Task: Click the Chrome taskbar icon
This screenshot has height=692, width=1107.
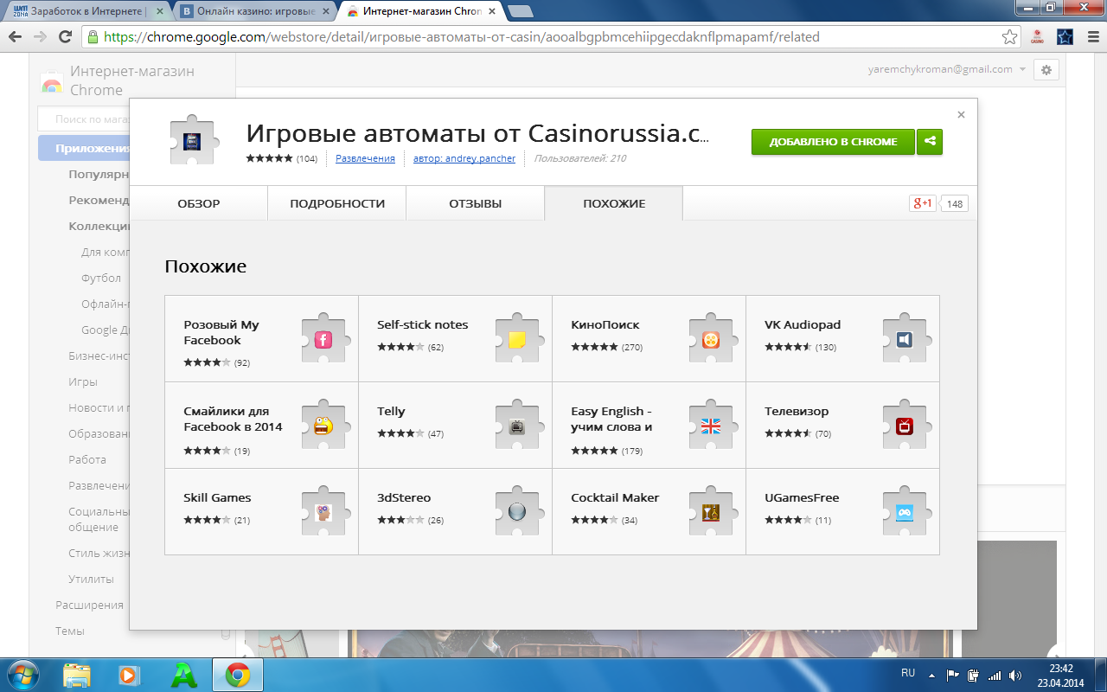Action: click(x=238, y=675)
